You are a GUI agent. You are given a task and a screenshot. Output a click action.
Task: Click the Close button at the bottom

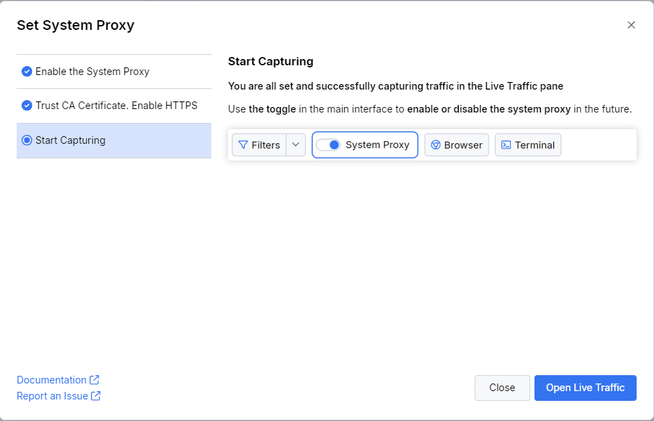point(502,388)
